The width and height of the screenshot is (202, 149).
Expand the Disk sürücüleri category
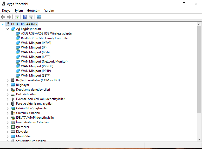8,94
